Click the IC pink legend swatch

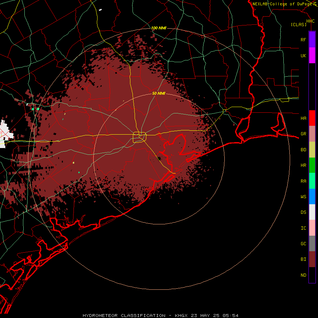(x=312, y=228)
